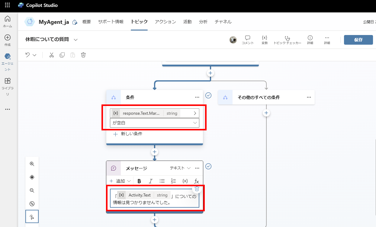Select the Cut icon in the topic toolbar
This screenshot has height=227, width=376.
pos(51,55)
